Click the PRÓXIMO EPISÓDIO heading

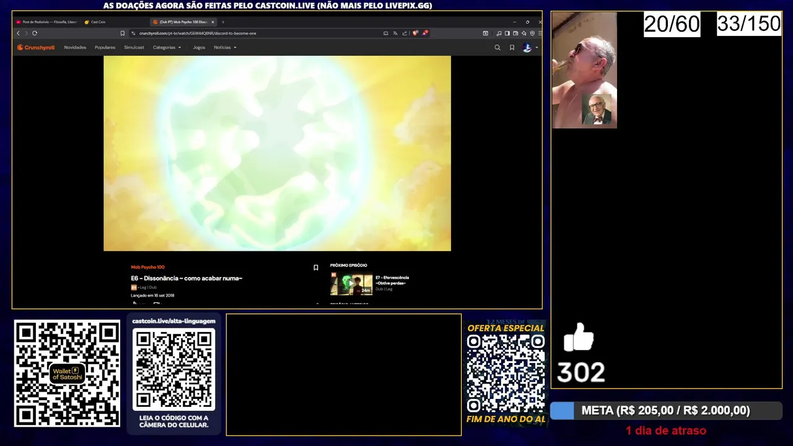(348, 265)
